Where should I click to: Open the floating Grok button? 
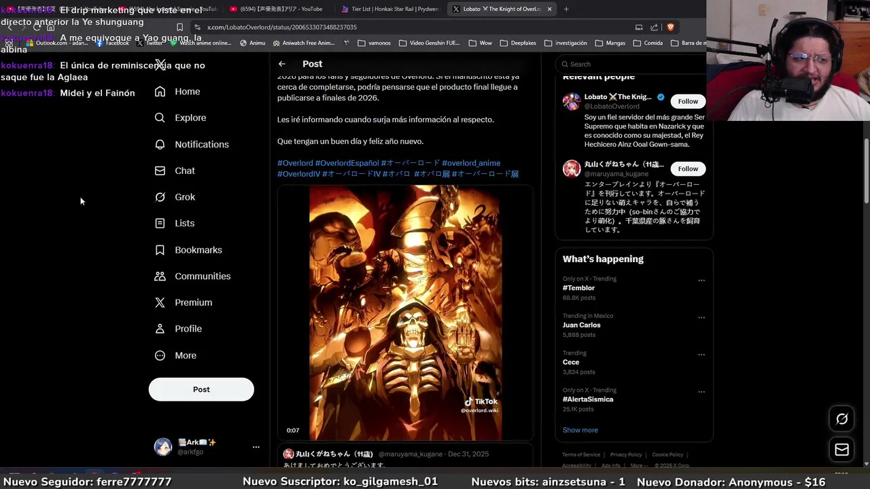pos(841,419)
